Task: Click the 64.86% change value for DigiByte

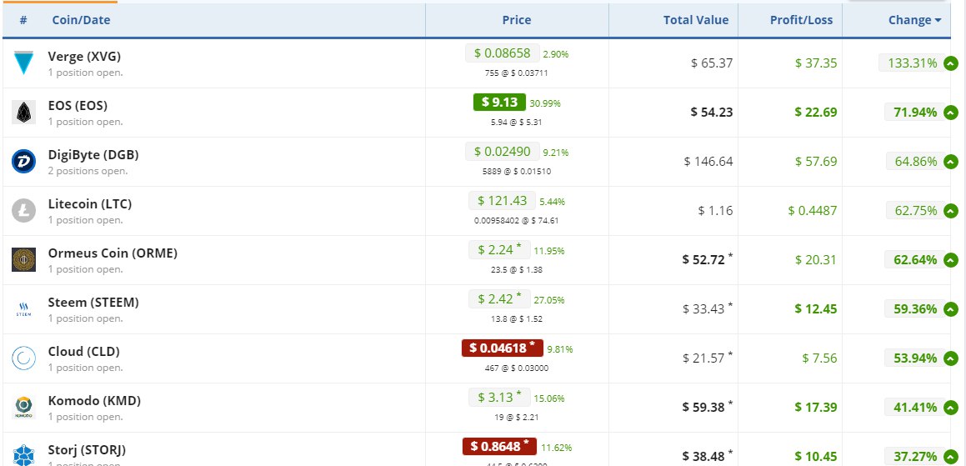Action: [x=915, y=162]
